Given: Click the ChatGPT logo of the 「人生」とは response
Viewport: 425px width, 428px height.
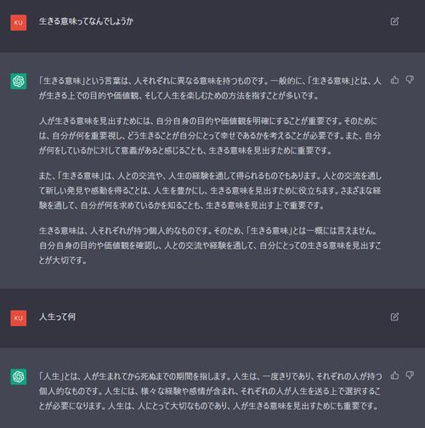Looking at the screenshot, I should pyautogui.click(x=19, y=377).
